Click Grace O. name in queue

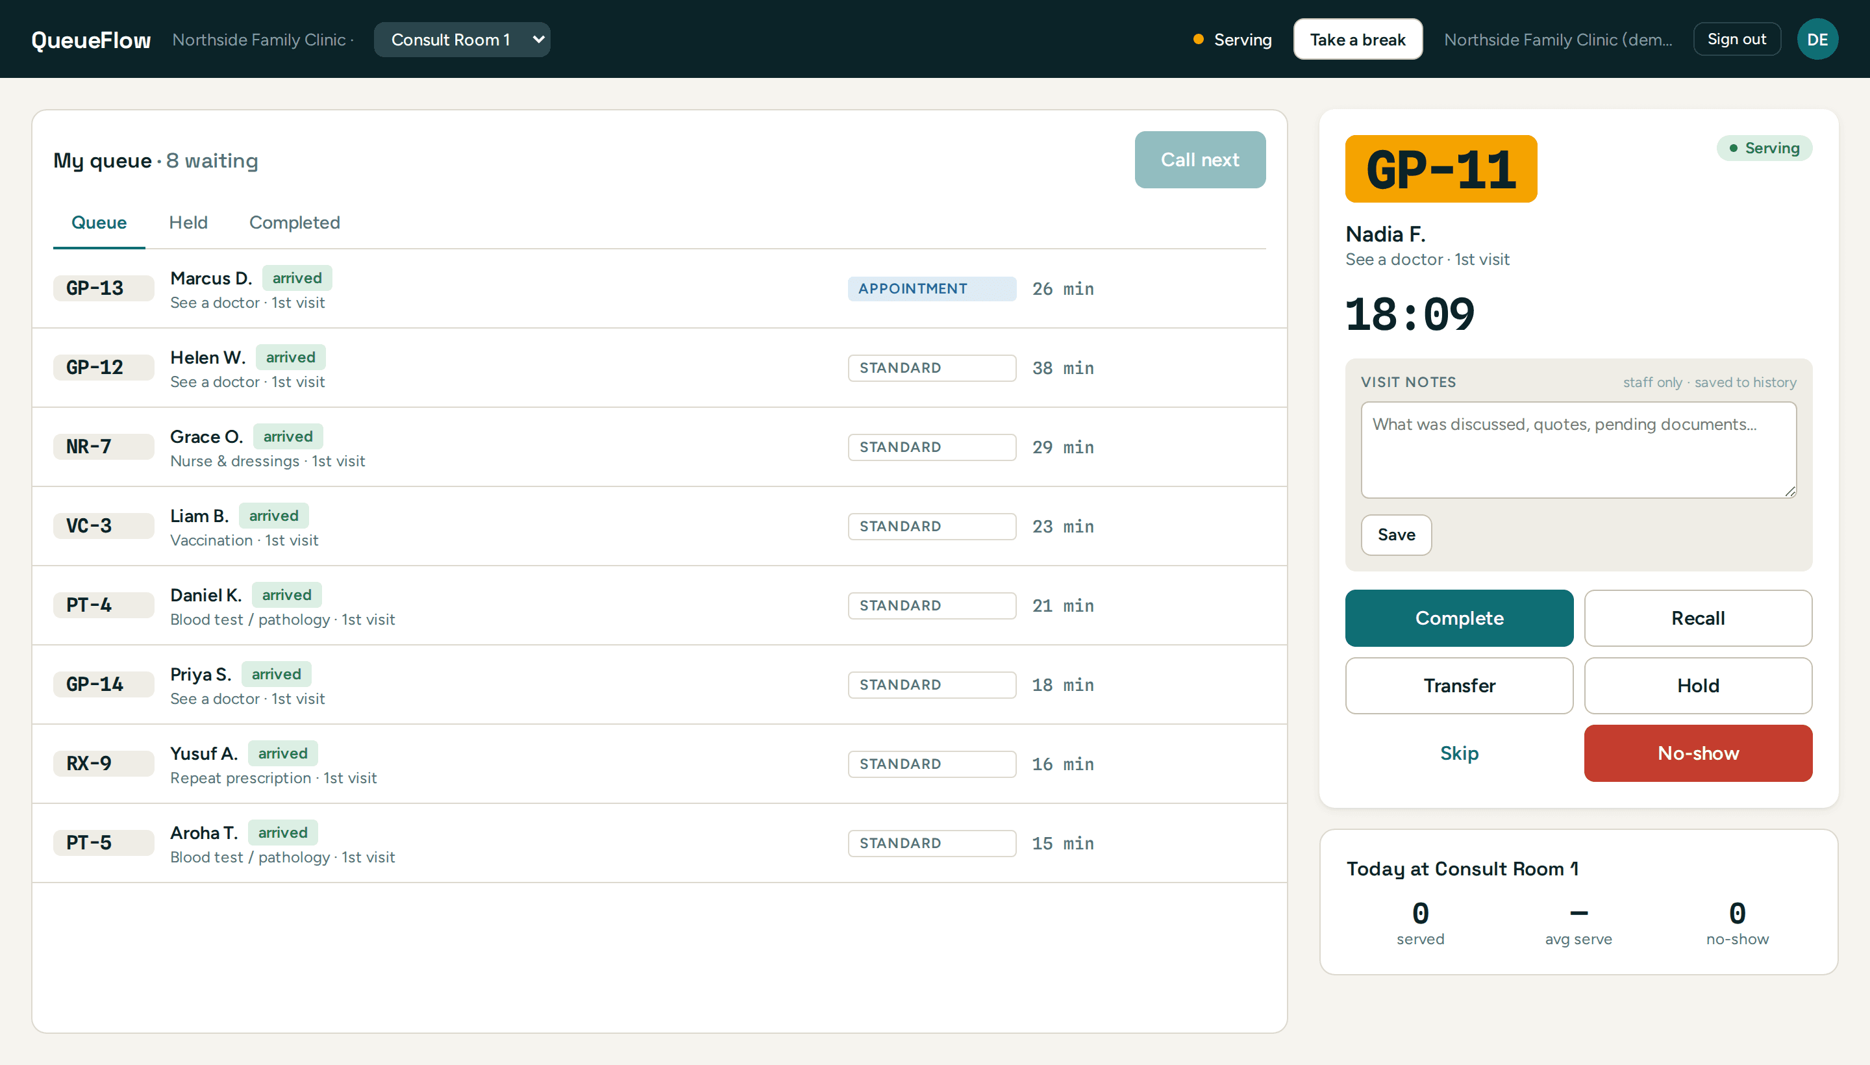(206, 436)
